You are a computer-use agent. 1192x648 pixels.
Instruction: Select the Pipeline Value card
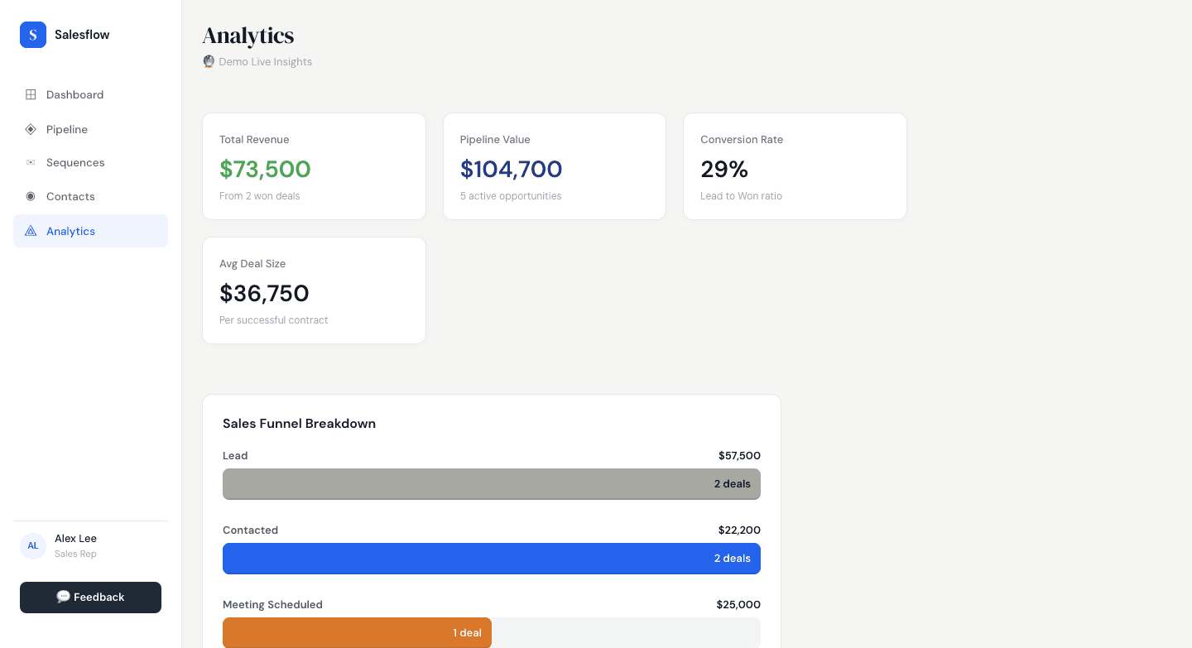555,166
